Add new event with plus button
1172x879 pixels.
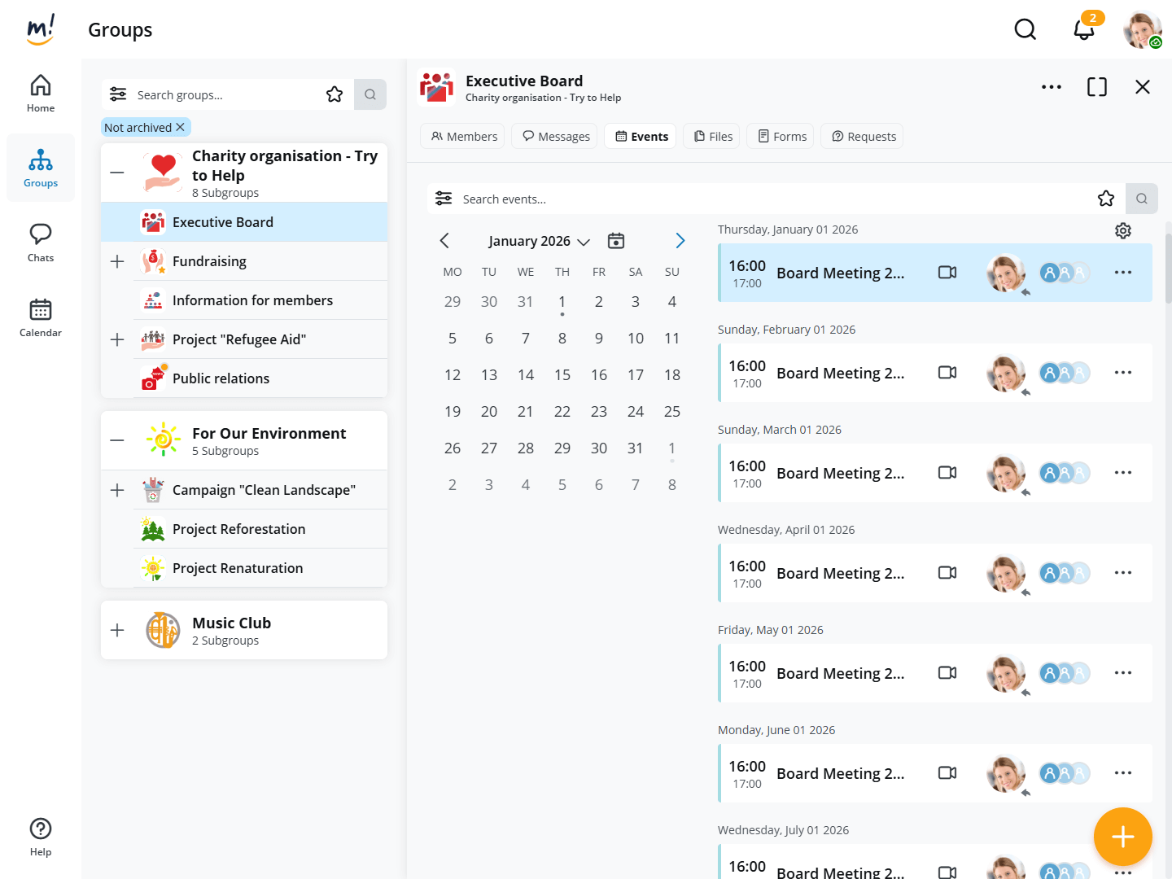tap(1122, 836)
